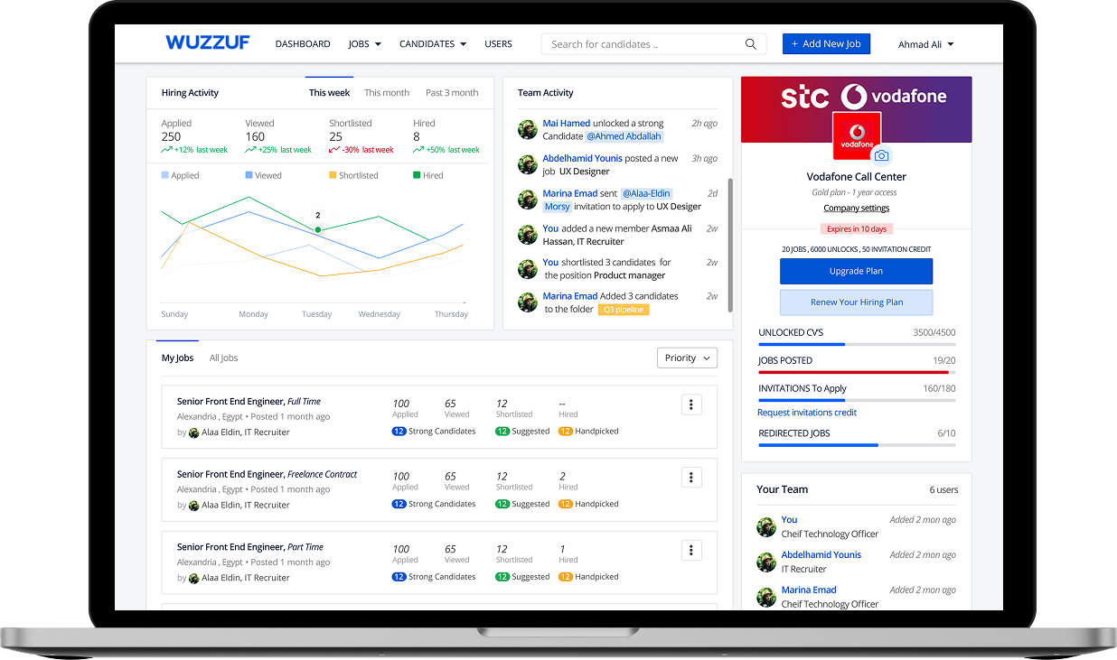This screenshot has height=660, width=1117.
Task: Click Request invitations credit link
Action: click(807, 413)
